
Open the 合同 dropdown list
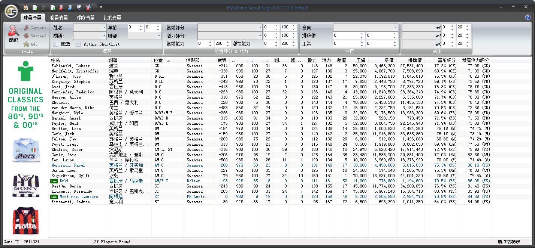[x=365, y=28]
